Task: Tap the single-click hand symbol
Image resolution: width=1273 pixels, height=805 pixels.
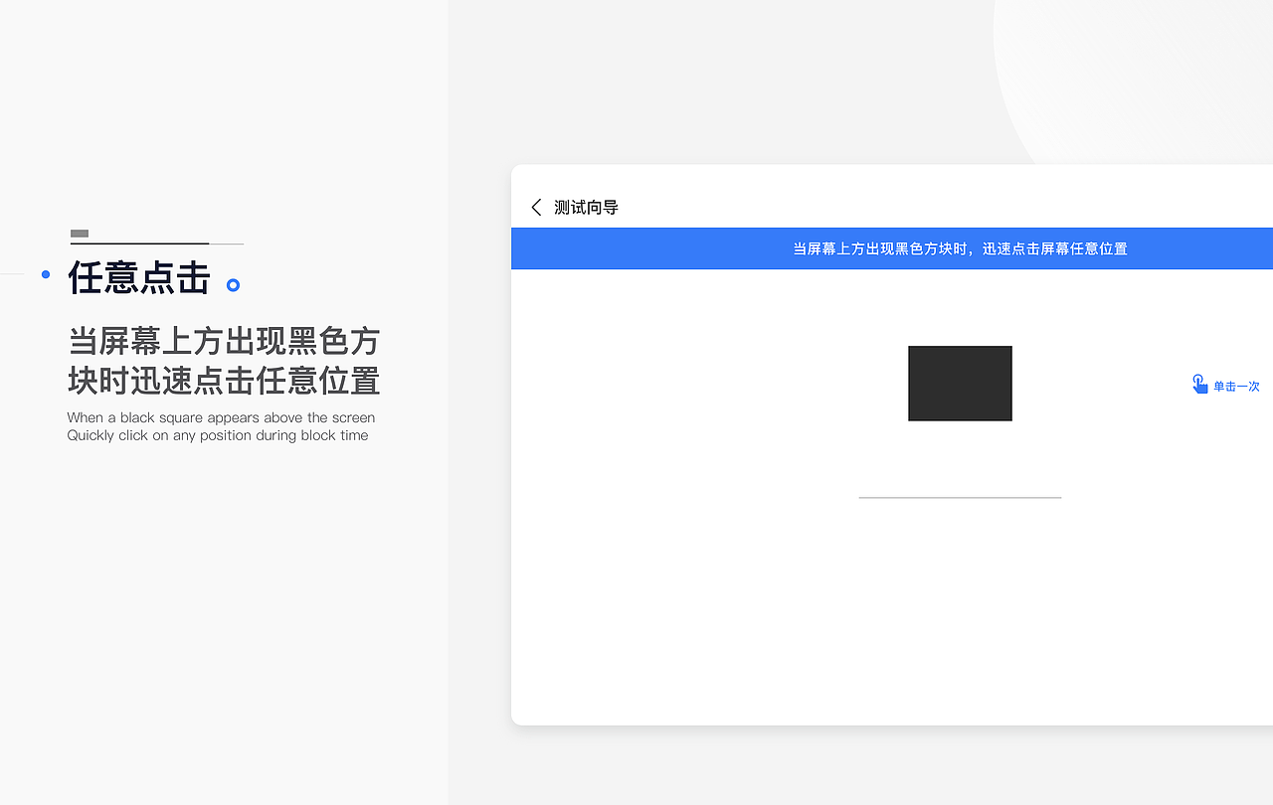Action: (1199, 383)
